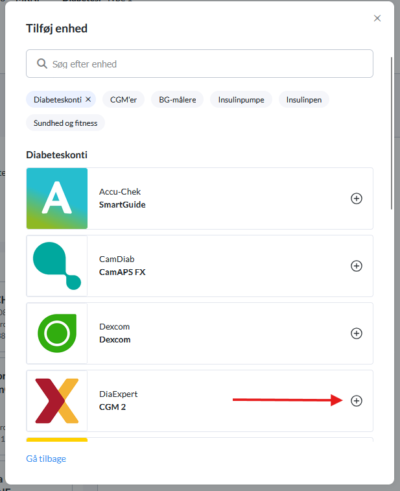Select the SmartGuide product name
The width and height of the screenshot is (400, 491).
coord(123,205)
